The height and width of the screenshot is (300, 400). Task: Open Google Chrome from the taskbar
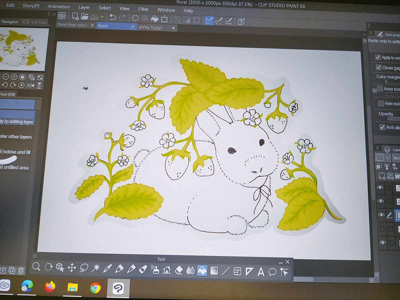point(95,287)
